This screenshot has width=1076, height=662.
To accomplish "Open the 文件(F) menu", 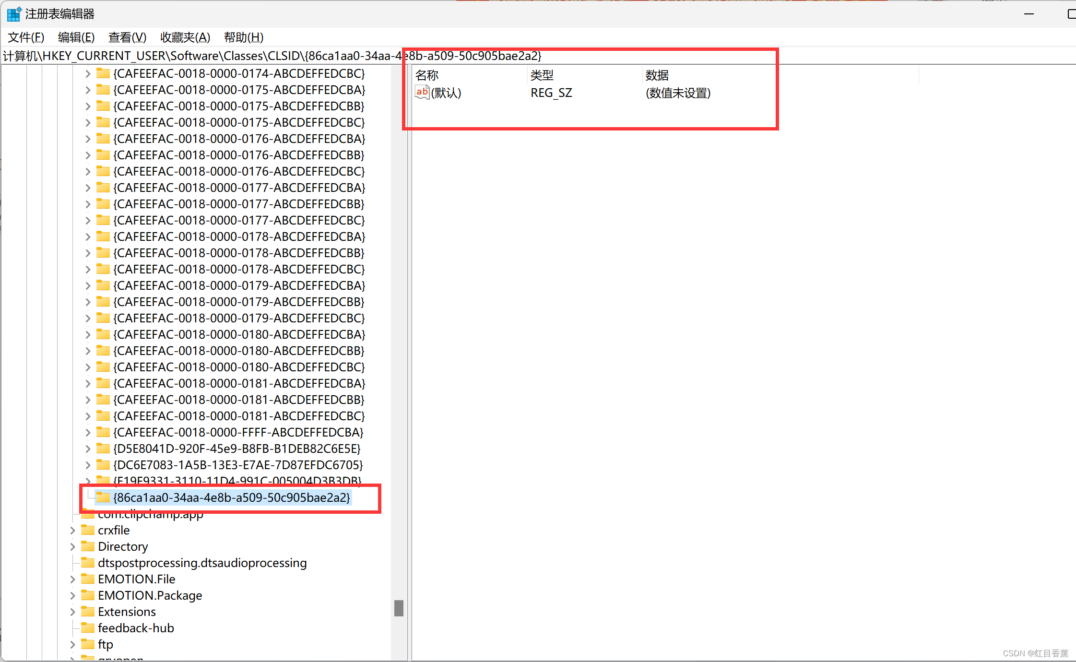I will (x=26, y=37).
